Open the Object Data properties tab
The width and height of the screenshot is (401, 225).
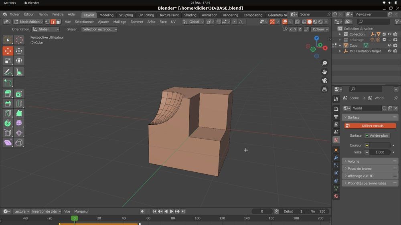tap(336, 188)
